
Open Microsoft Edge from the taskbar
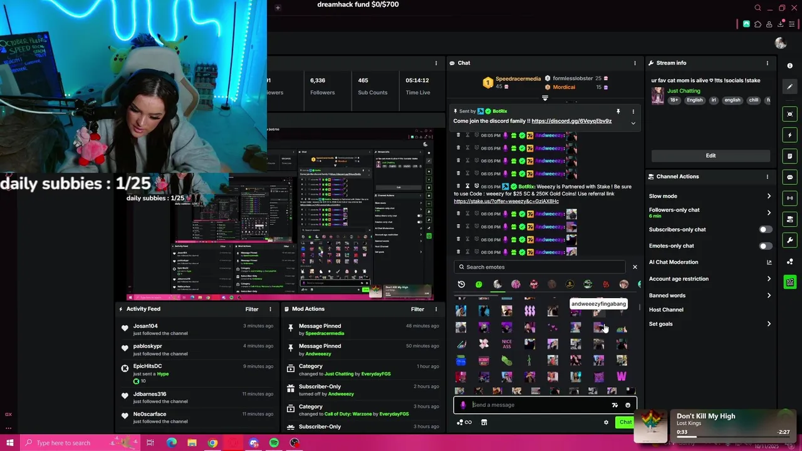172,443
